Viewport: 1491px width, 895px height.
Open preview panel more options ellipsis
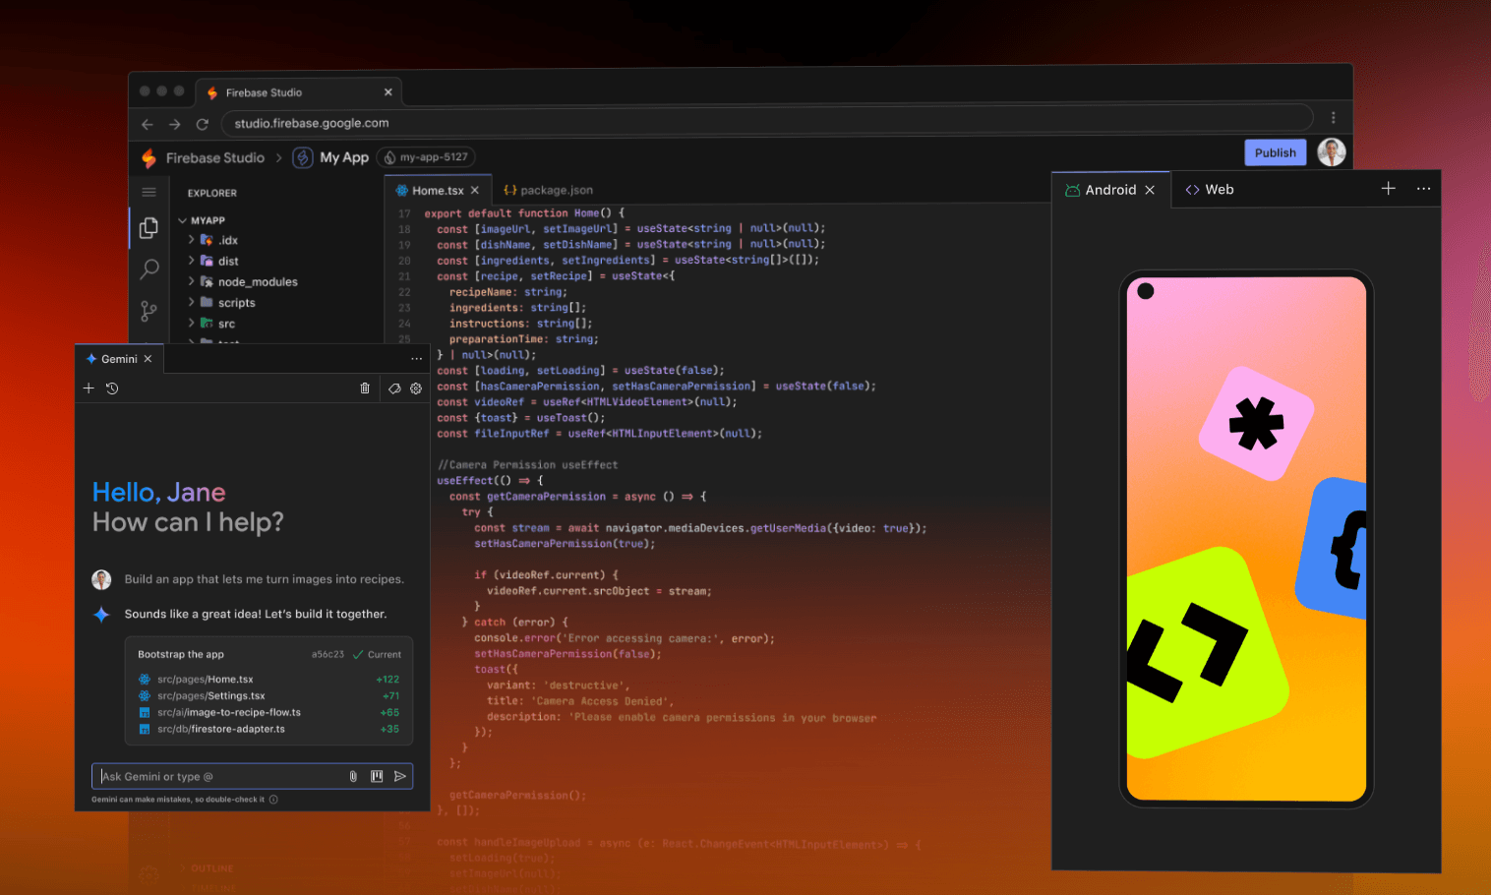pyautogui.click(x=1423, y=189)
